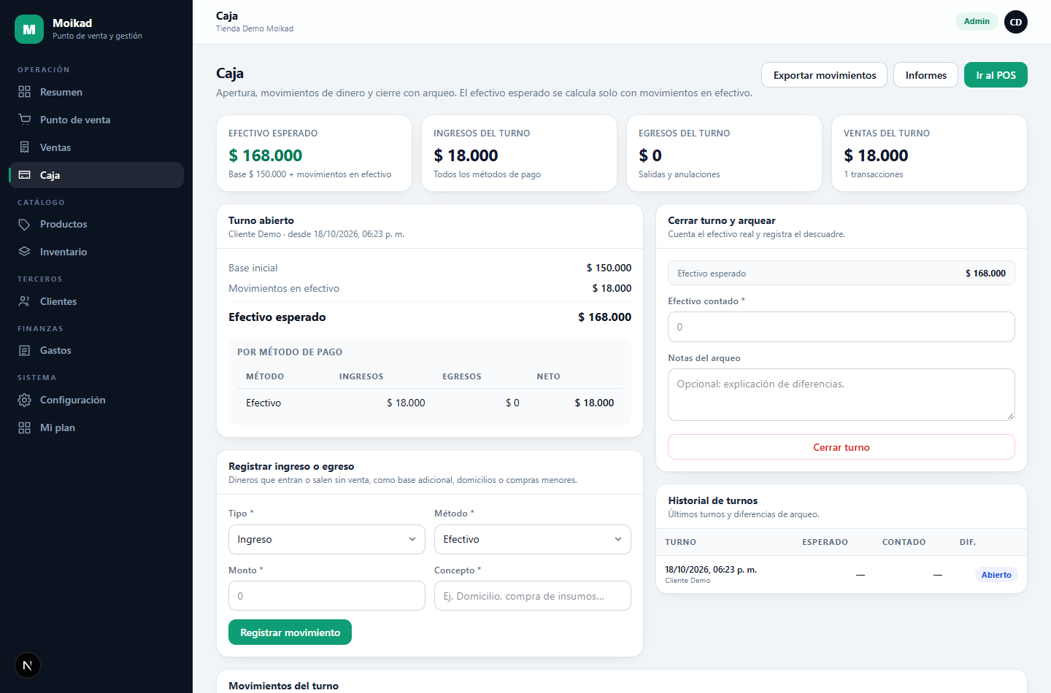
Task: Open Mi plan menu item
Action: (x=96, y=427)
